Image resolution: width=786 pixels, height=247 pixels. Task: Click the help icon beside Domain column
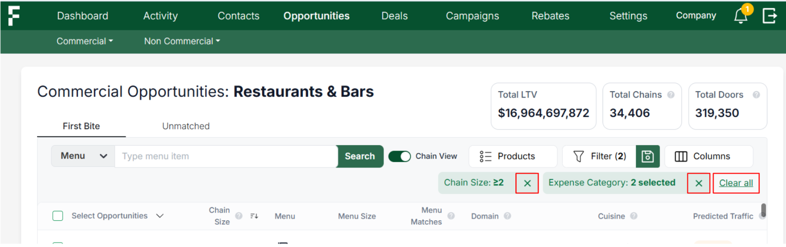click(x=507, y=216)
